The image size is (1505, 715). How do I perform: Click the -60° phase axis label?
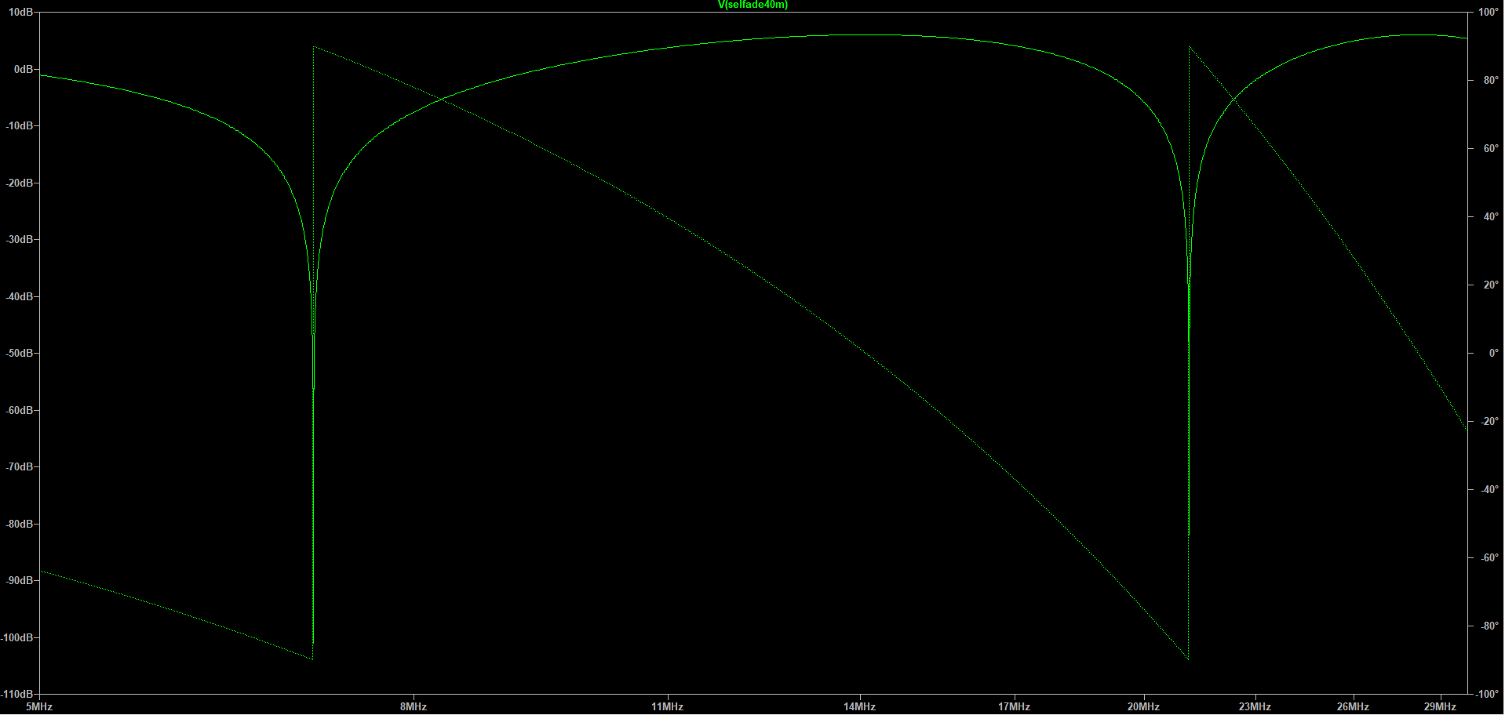(x=1489, y=558)
